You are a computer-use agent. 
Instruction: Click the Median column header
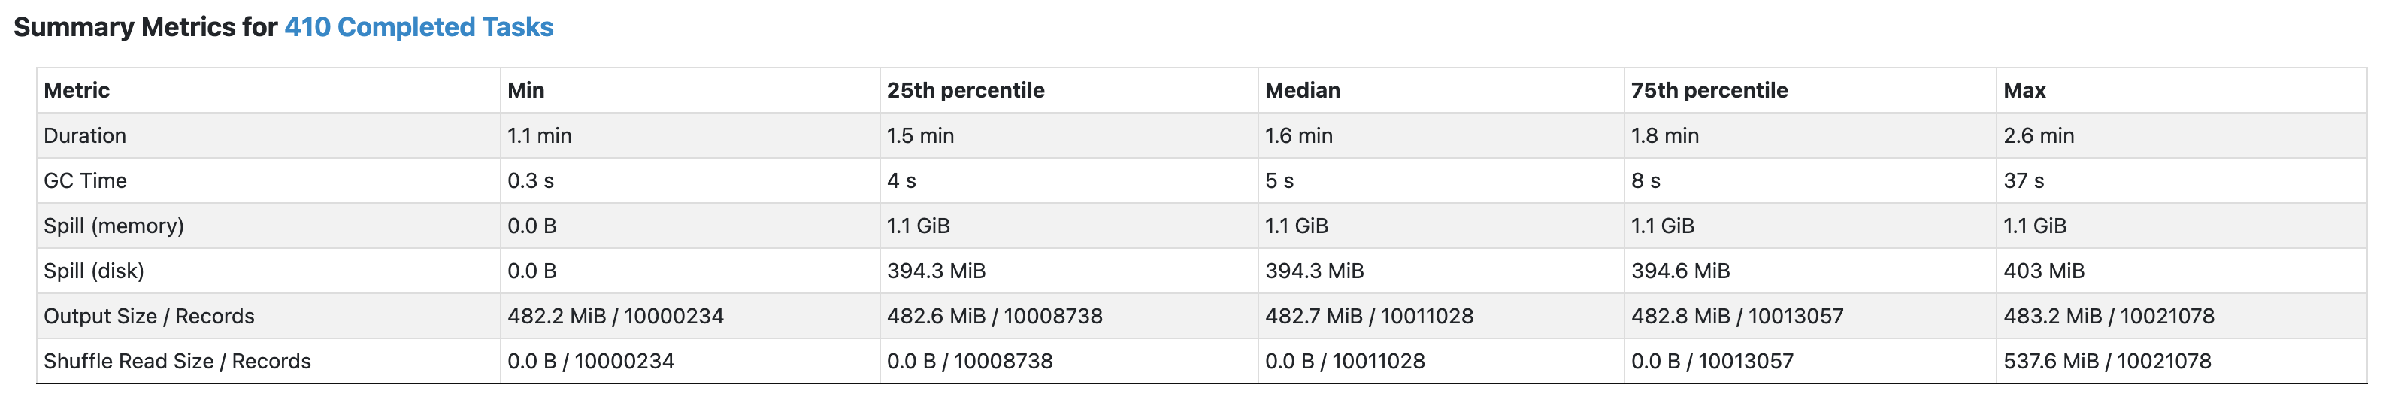(x=1302, y=90)
